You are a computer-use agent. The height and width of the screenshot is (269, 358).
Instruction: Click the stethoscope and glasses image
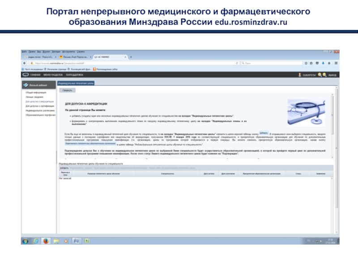pos(306,113)
